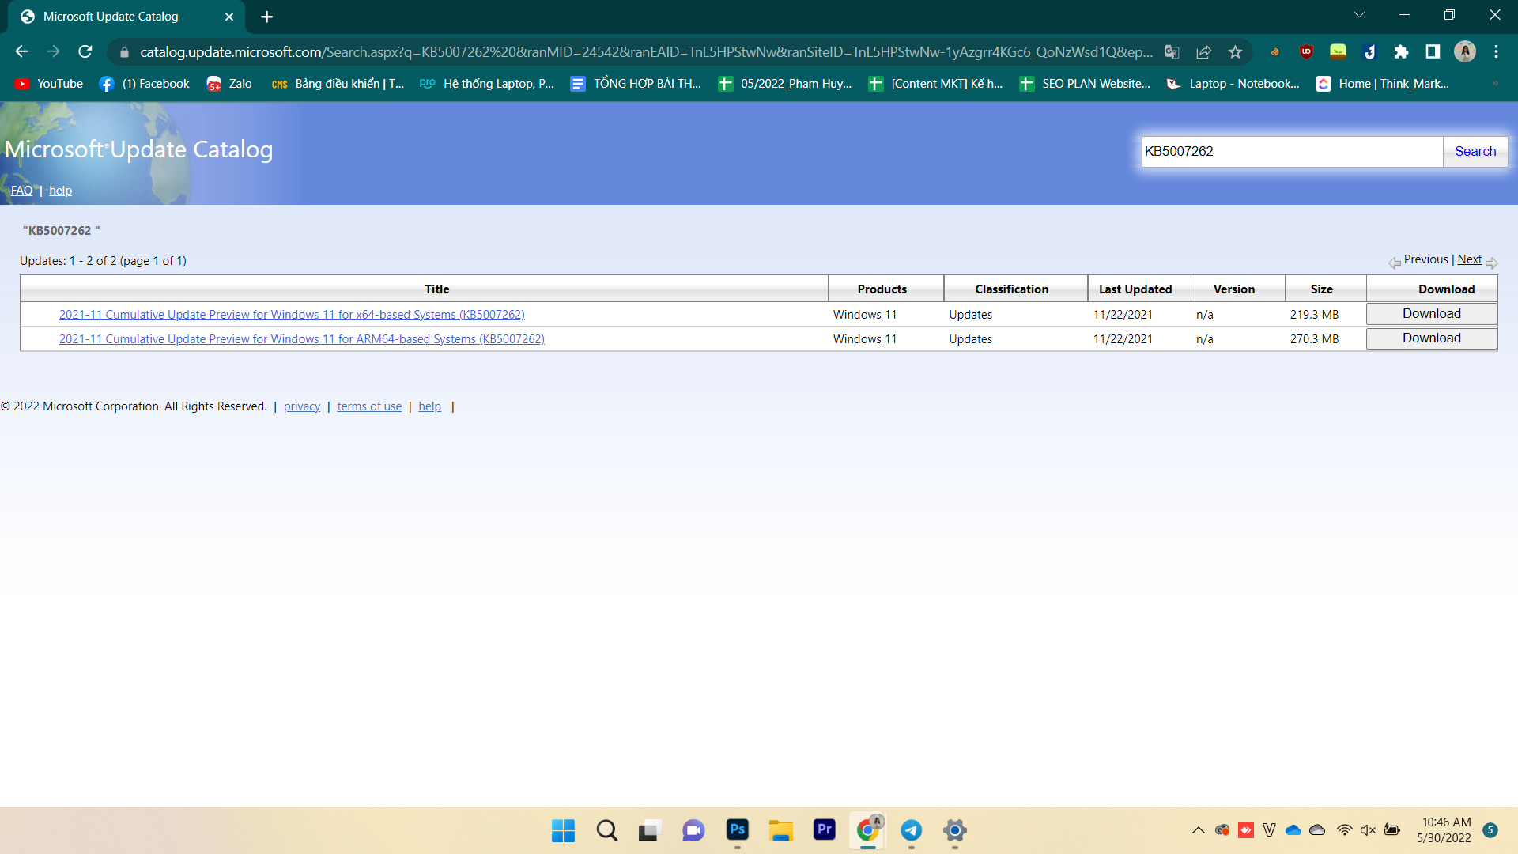
Task: Click the KB5007262 search input field
Action: pos(1292,151)
